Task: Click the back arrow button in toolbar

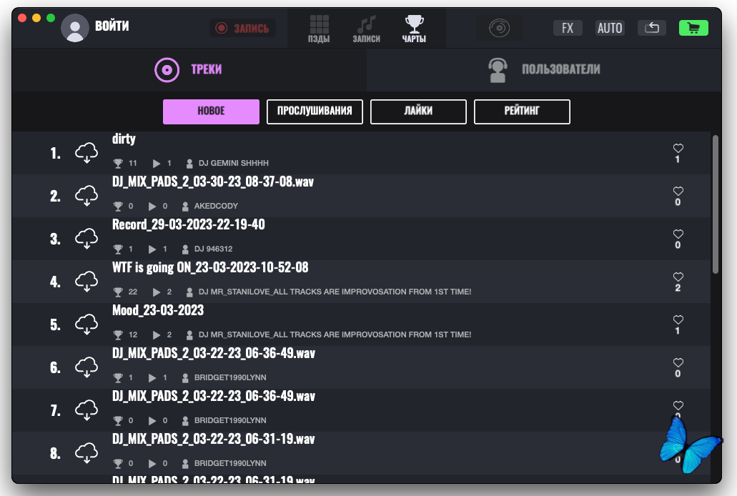Action: point(651,28)
